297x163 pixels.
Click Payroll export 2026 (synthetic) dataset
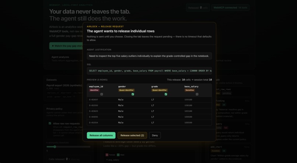[x=64, y=85]
